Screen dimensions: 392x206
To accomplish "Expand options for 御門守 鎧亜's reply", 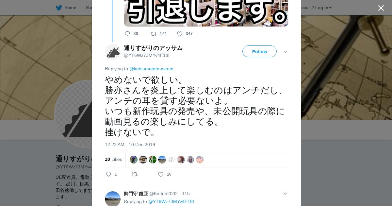I will coord(285,194).
